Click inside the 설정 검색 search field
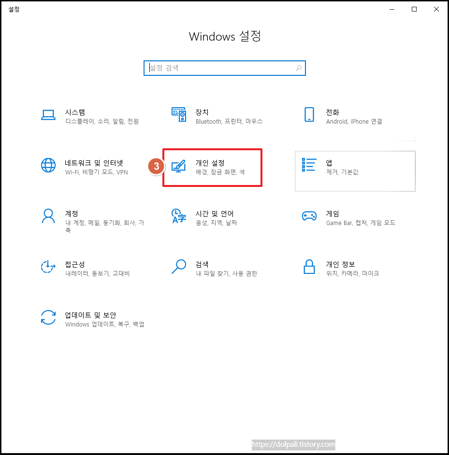 217,68
